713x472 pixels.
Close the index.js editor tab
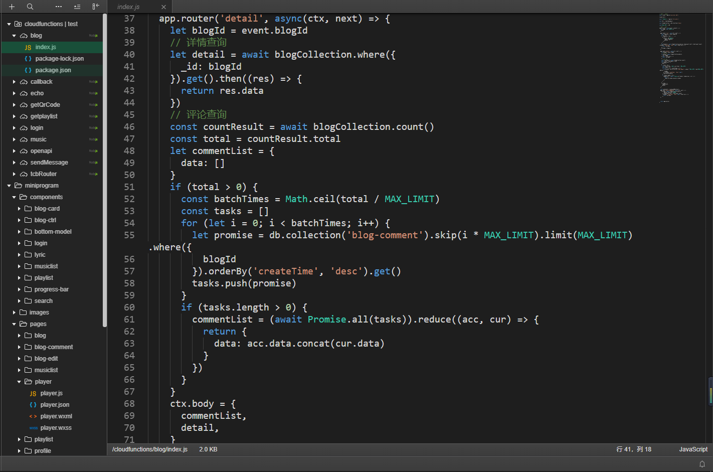point(163,7)
